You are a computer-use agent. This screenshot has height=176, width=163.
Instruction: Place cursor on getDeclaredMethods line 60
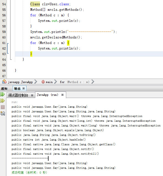point(56,37)
